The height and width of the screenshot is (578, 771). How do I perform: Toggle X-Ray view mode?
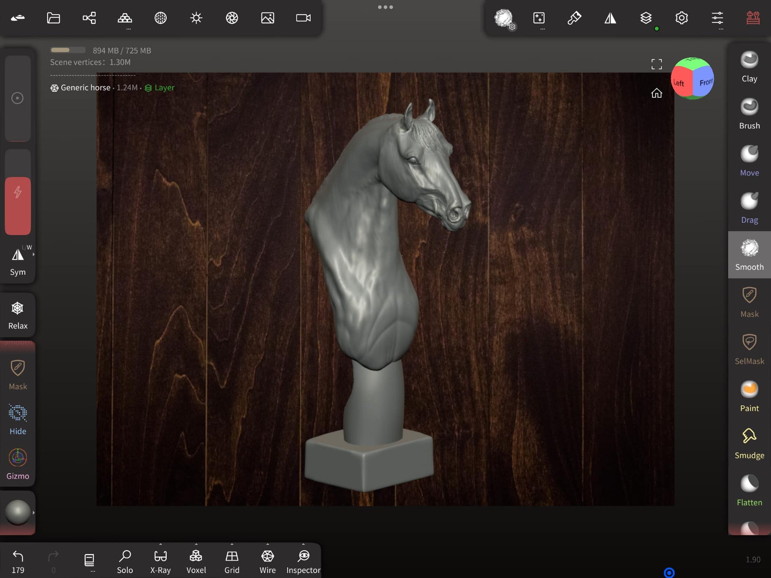coord(160,561)
